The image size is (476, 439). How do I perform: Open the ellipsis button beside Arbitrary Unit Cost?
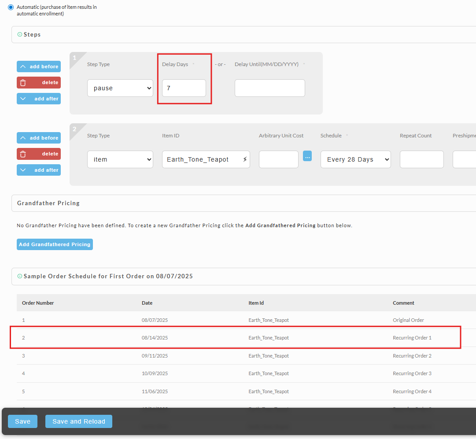[307, 156]
